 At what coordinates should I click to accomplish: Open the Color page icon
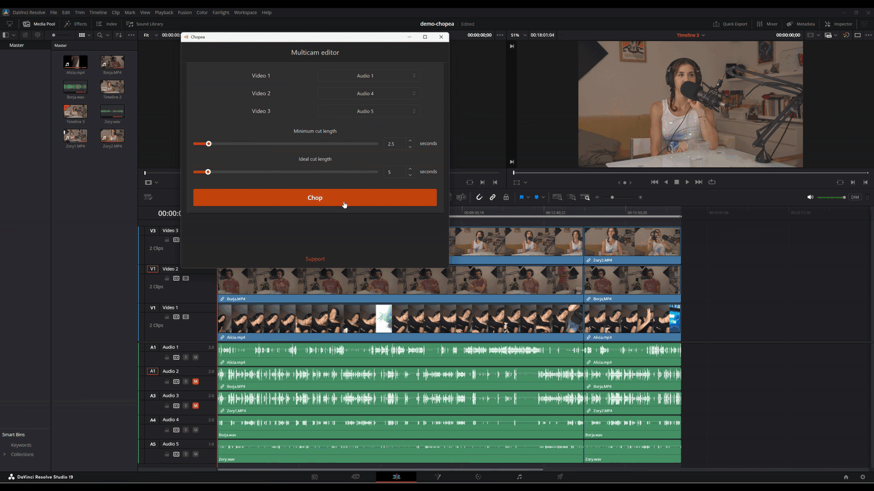click(478, 477)
